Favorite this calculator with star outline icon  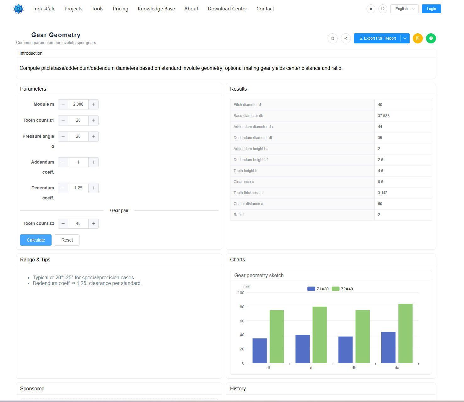pyautogui.click(x=333, y=38)
